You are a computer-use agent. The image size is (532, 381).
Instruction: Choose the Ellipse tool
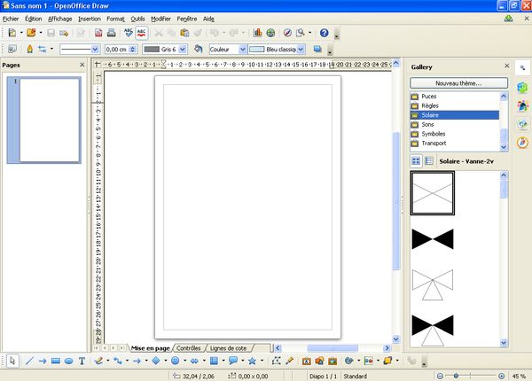(68, 361)
